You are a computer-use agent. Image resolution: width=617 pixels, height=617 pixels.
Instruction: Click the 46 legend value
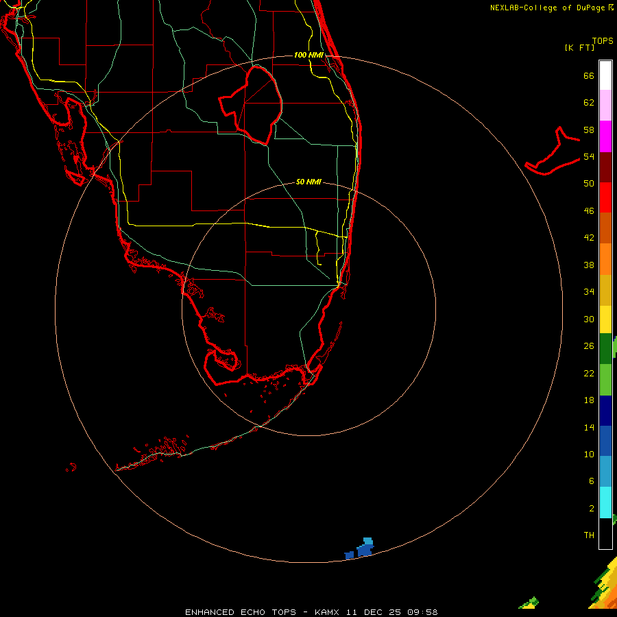coord(589,210)
